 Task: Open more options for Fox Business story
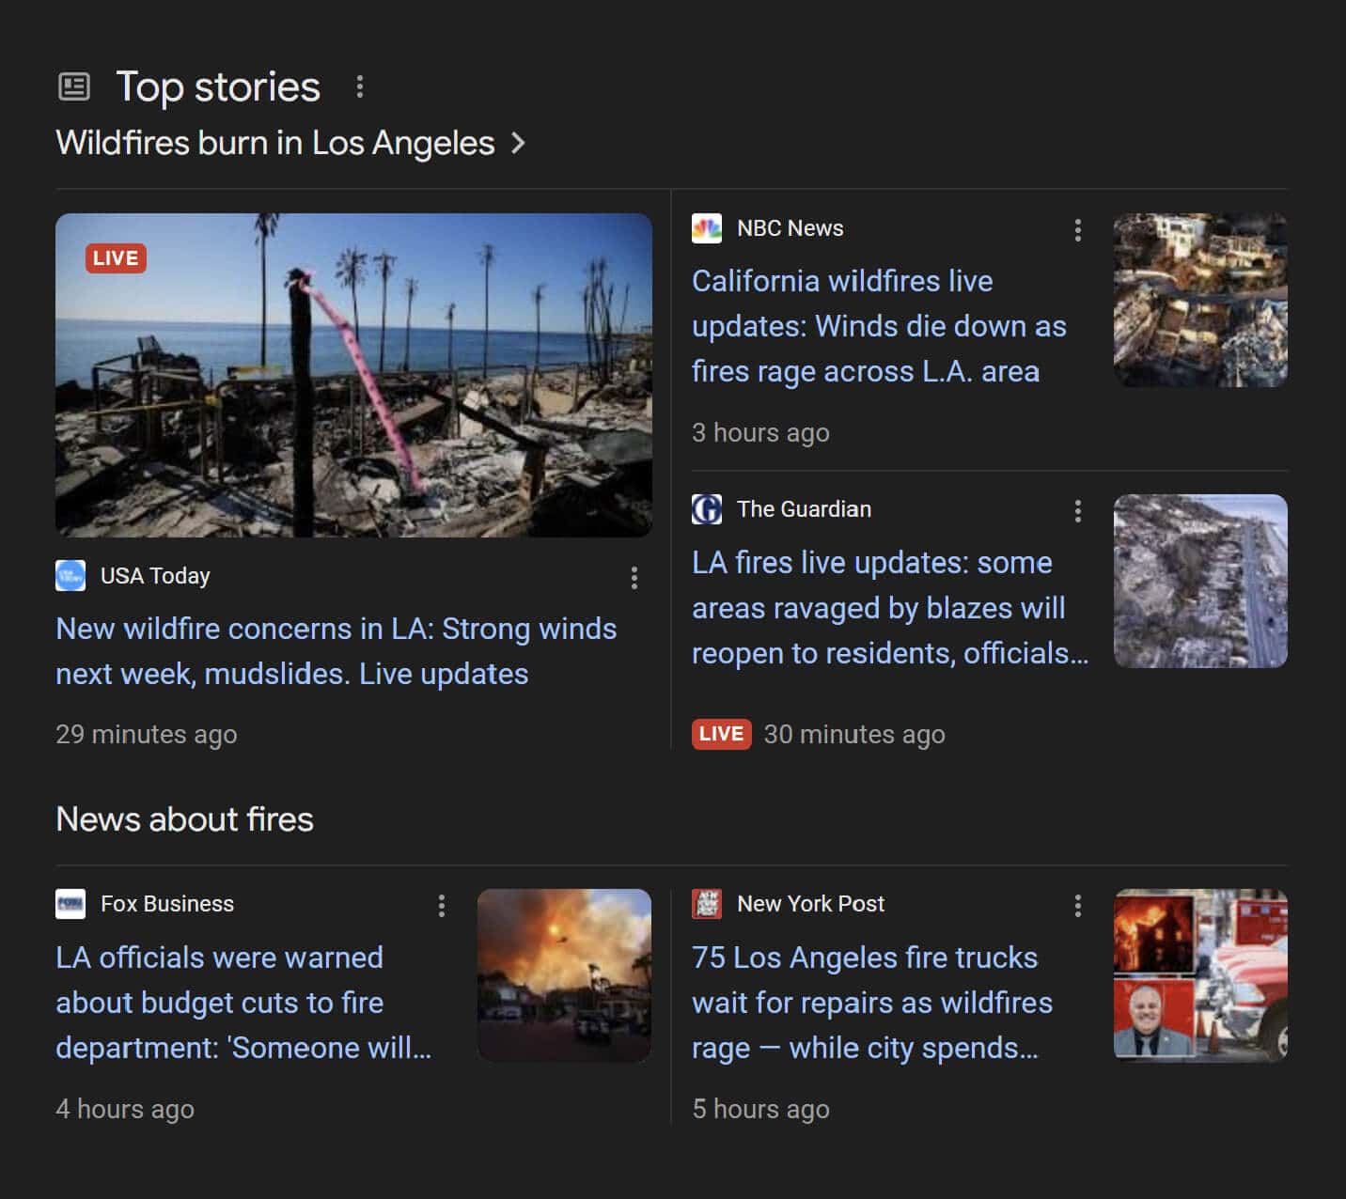click(442, 906)
